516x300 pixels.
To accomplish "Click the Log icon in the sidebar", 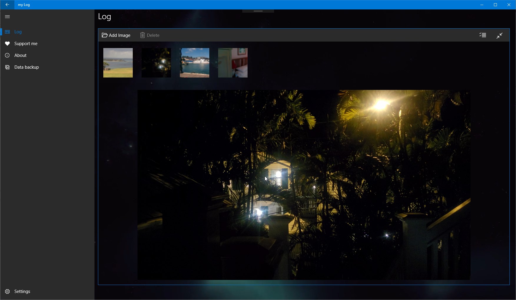I will 7,32.
